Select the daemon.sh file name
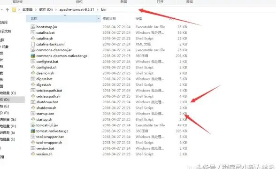Image resolution: width=276 pixels, height=169 pixels. tap(45, 73)
